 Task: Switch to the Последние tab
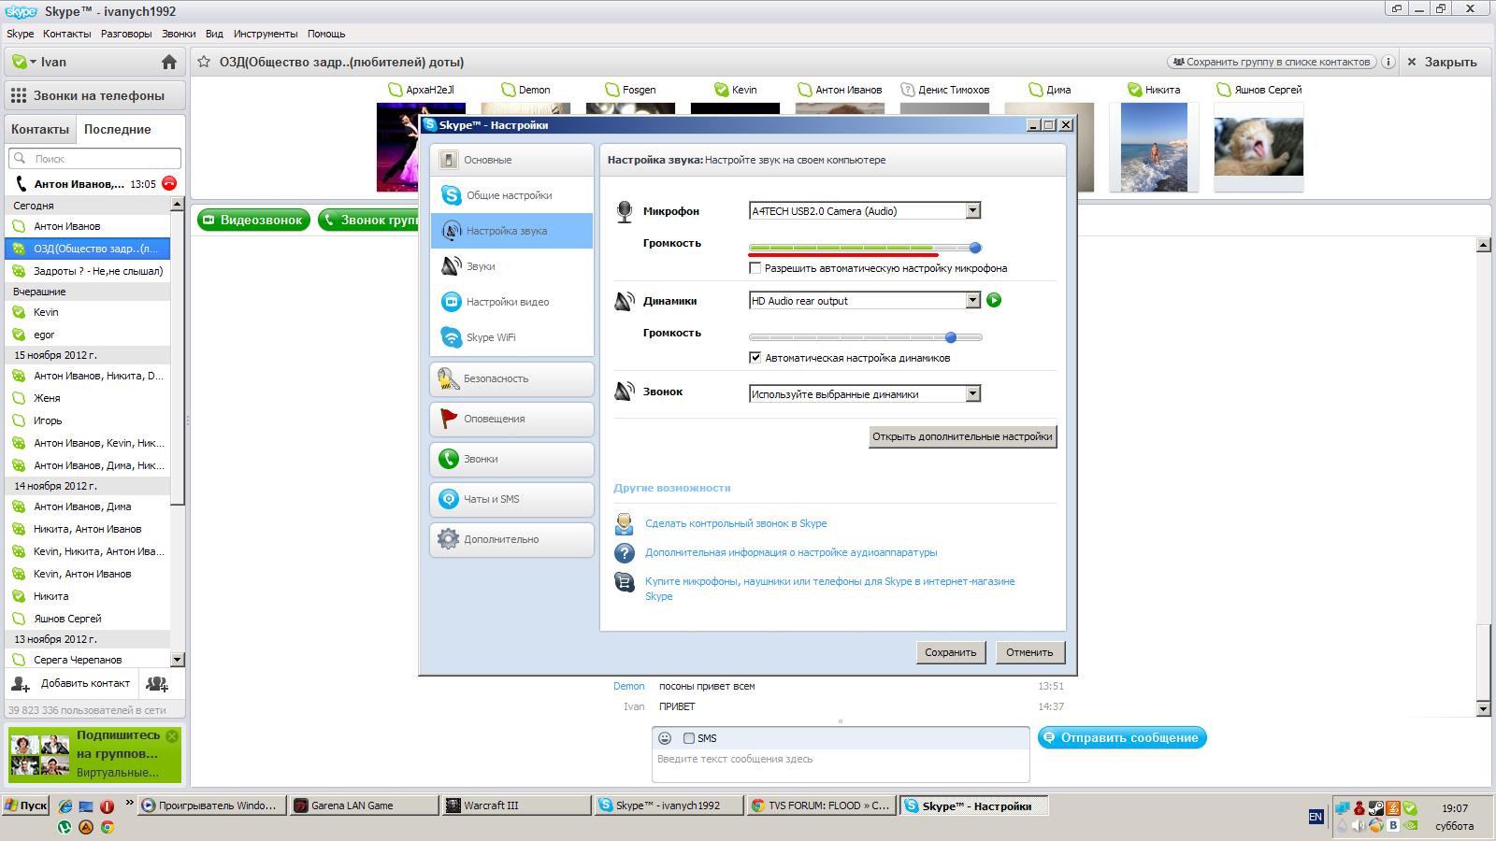click(x=118, y=129)
